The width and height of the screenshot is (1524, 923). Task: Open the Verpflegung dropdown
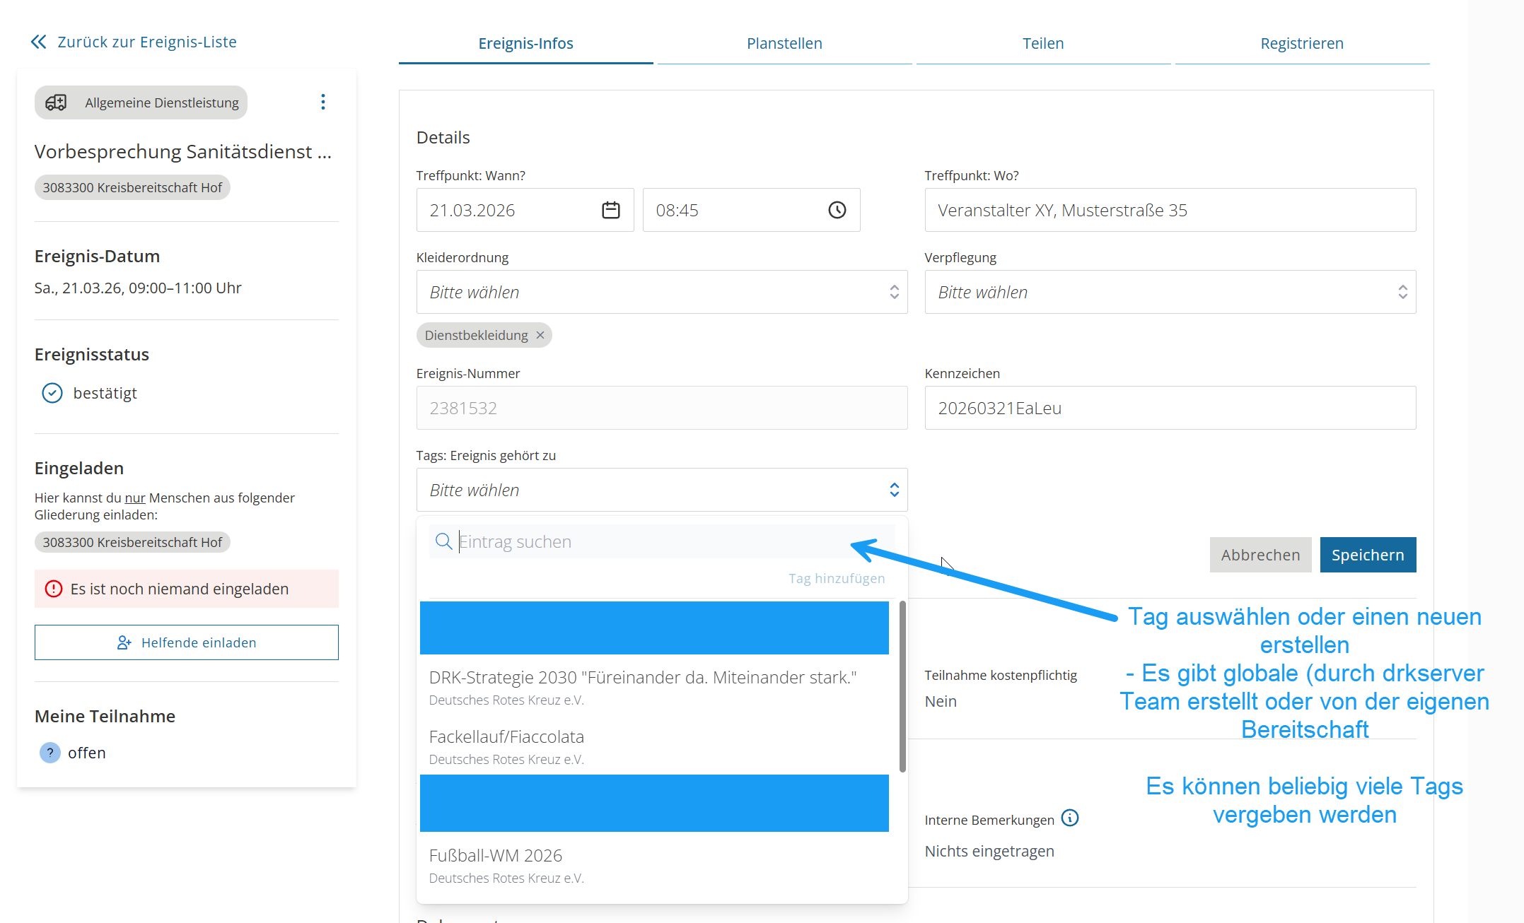pyautogui.click(x=1170, y=292)
